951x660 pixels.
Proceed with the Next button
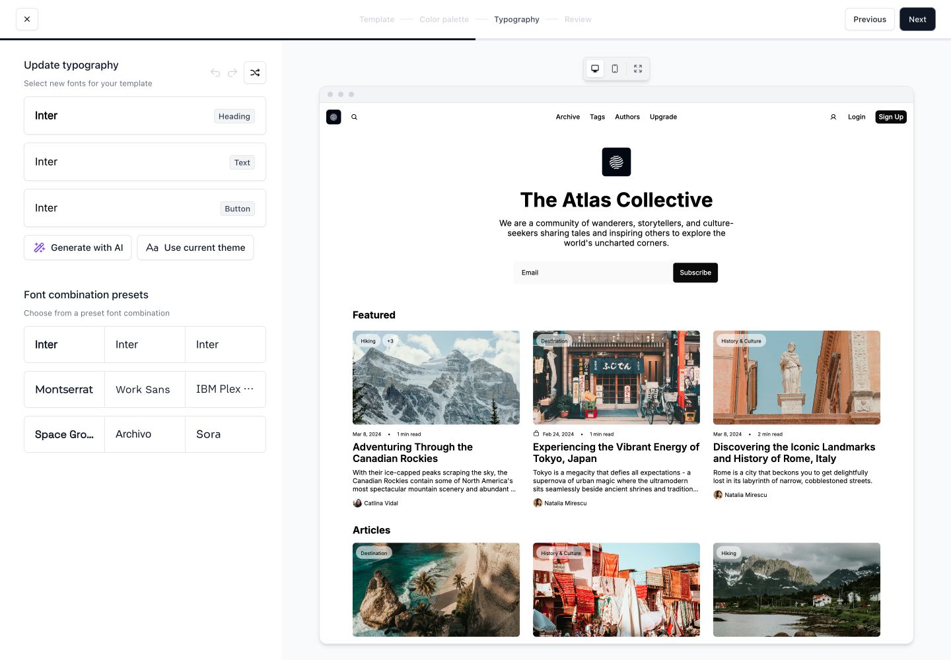[x=917, y=19]
